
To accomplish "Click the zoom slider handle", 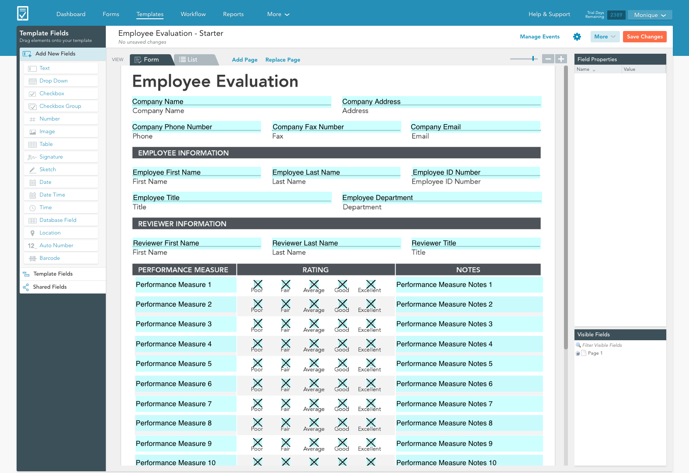I will (x=533, y=59).
